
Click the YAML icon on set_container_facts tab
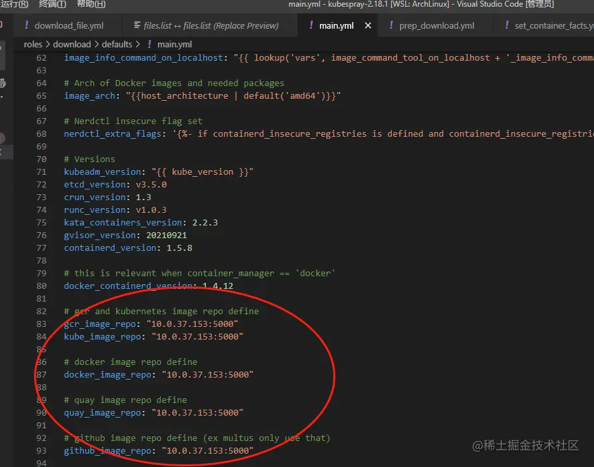tap(507, 25)
